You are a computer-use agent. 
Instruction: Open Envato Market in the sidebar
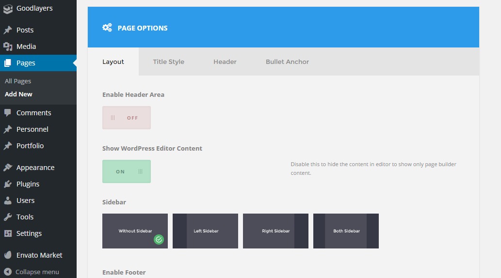click(x=39, y=255)
